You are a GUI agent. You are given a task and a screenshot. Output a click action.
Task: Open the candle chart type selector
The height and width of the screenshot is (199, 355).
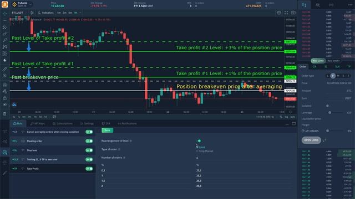(x=32, y=13)
